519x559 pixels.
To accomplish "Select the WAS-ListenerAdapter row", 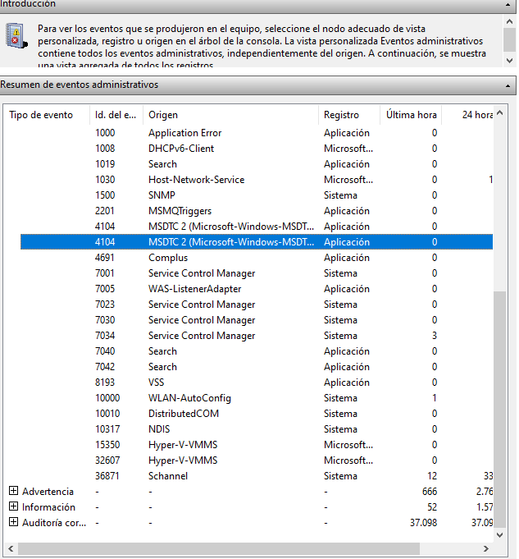I will click(257, 289).
